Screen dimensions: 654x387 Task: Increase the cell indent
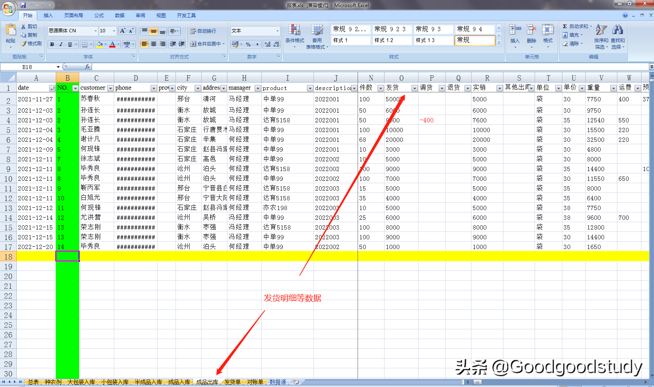pyautogui.click(x=182, y=44)
